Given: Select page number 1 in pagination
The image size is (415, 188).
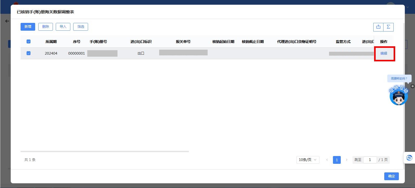Looking at the screenshot, I should 337,160.
